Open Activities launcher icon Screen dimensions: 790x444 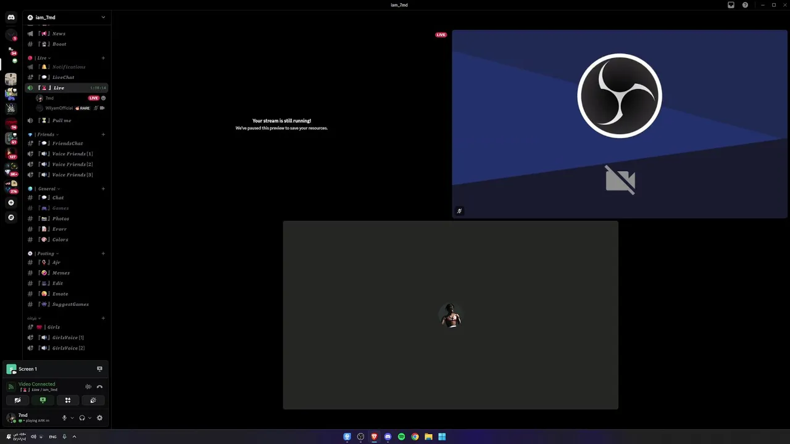pyautogui.click(x=68, y=400)
